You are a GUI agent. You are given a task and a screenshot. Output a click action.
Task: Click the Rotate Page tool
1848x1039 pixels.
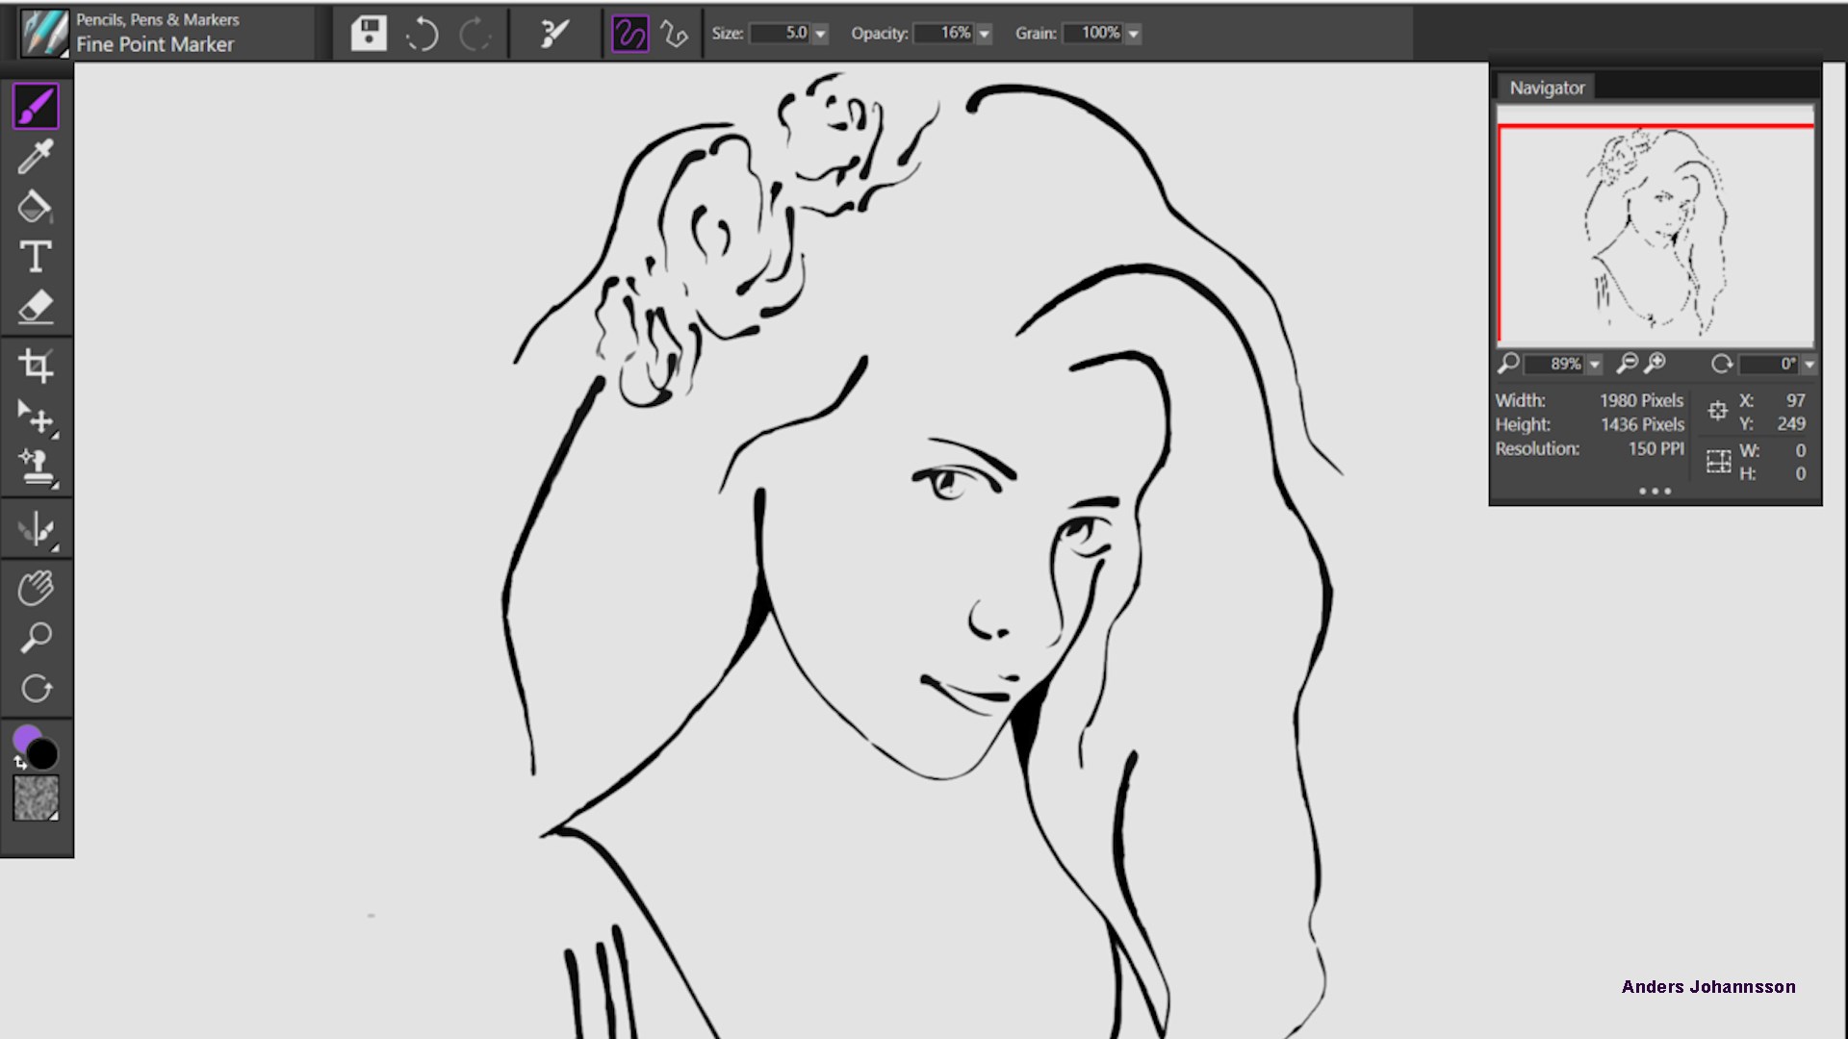click(36, 689)
